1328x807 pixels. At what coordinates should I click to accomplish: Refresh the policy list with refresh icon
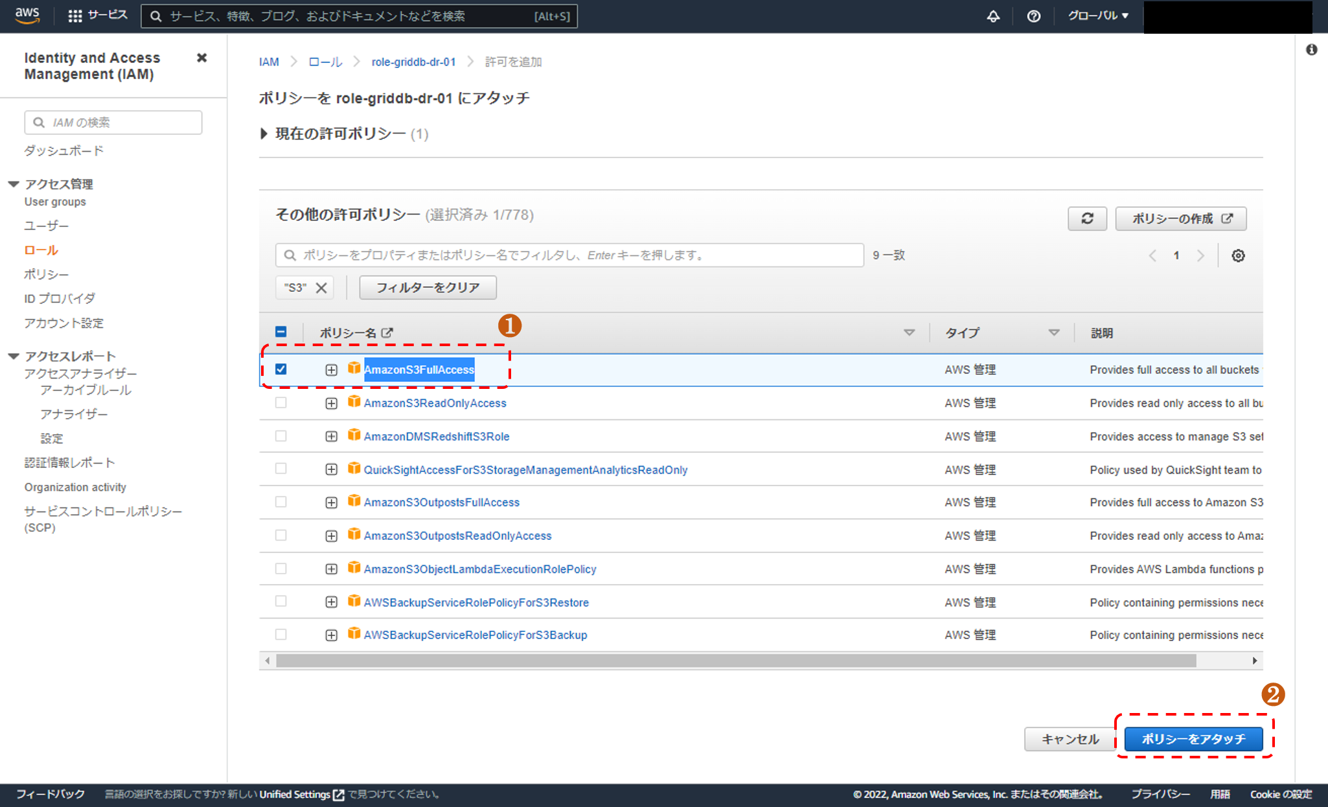[1087, 218]
